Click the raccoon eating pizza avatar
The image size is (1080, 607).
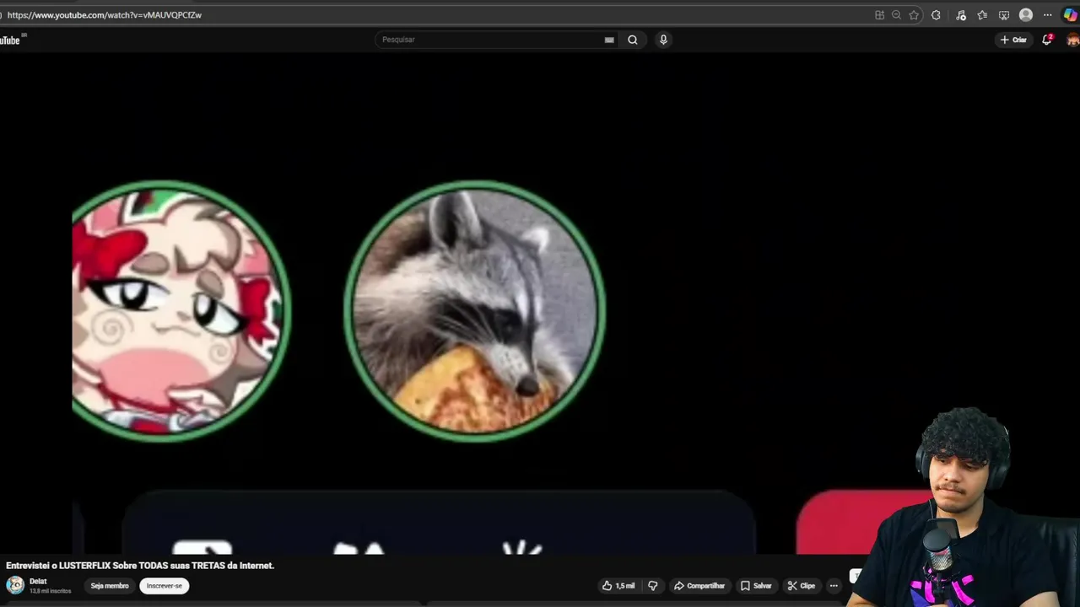tap(474, 311)
